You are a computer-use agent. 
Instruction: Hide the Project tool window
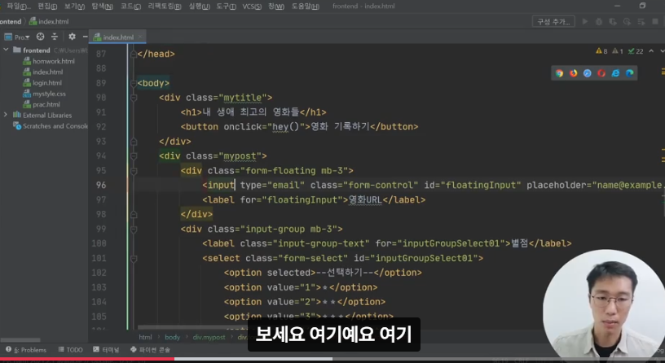(85, 37)
